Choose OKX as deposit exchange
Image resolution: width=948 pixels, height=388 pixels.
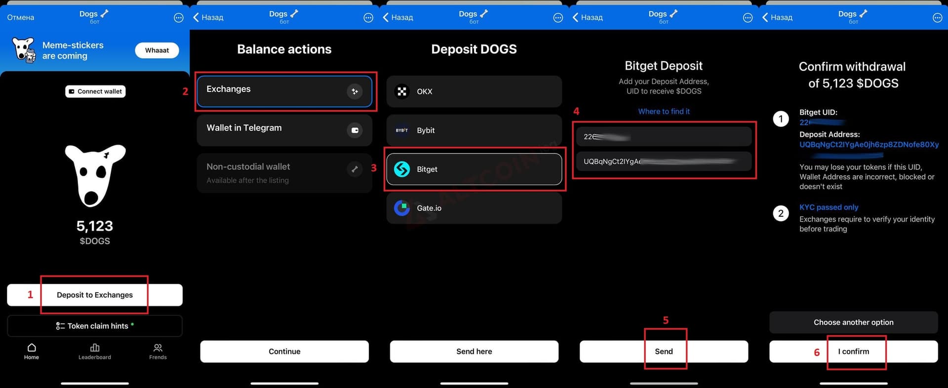(474, 91)
